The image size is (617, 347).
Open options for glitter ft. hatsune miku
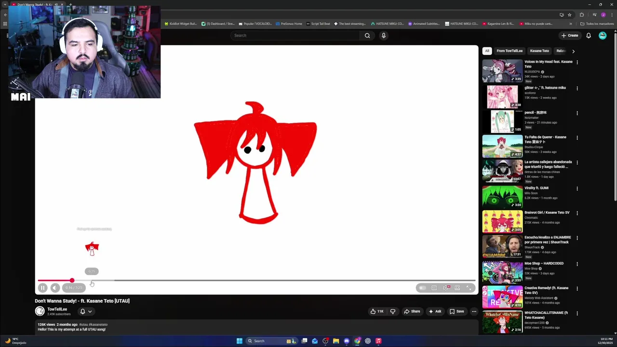point(577,88)
